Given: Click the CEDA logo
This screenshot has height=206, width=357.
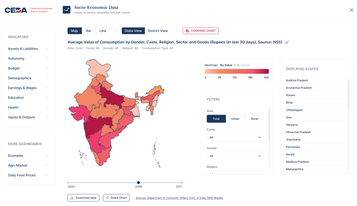Looking at the screenshot, I should pyautogui.click(x=16, y=10).
